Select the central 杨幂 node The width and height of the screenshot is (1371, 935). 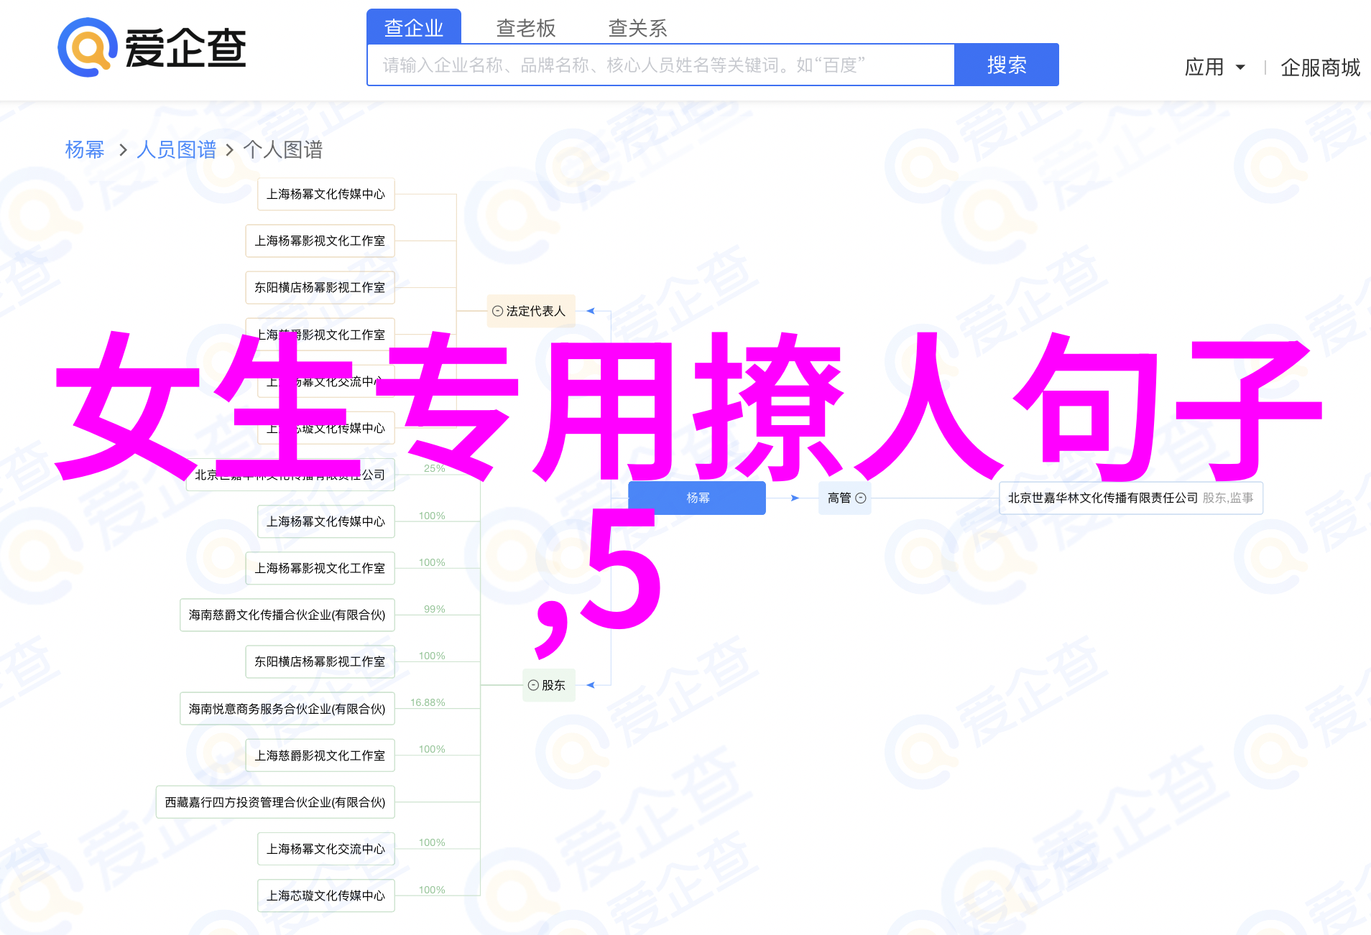tap(697, 498)
